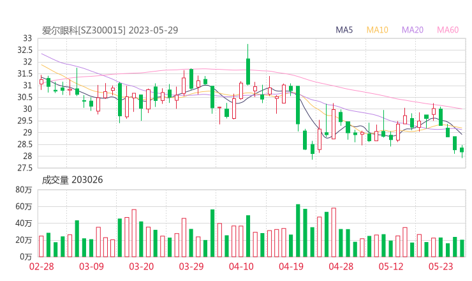The image size is (472, 281).
Task: Click the MA60 legend label
Action: [448, 30]
